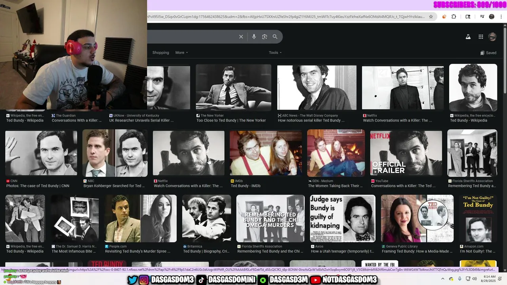Open 'Ted Bundy - IMDb' result link
507x285 pixels.
pos(246,186)
